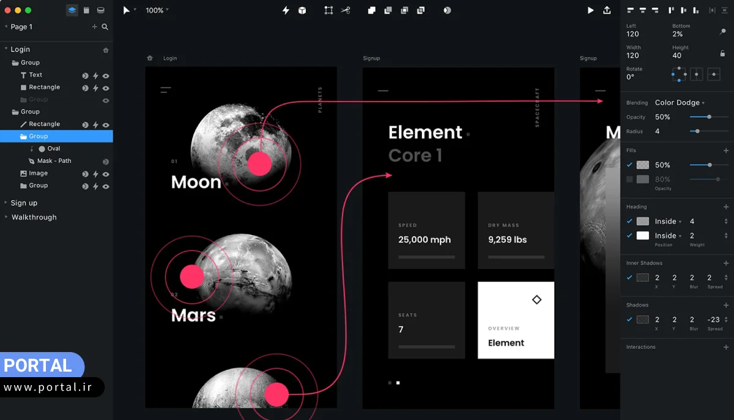Viewport: 734px width, 420px height.
Task: Add a new interaction with plus button
Action: tap(726, 347)
